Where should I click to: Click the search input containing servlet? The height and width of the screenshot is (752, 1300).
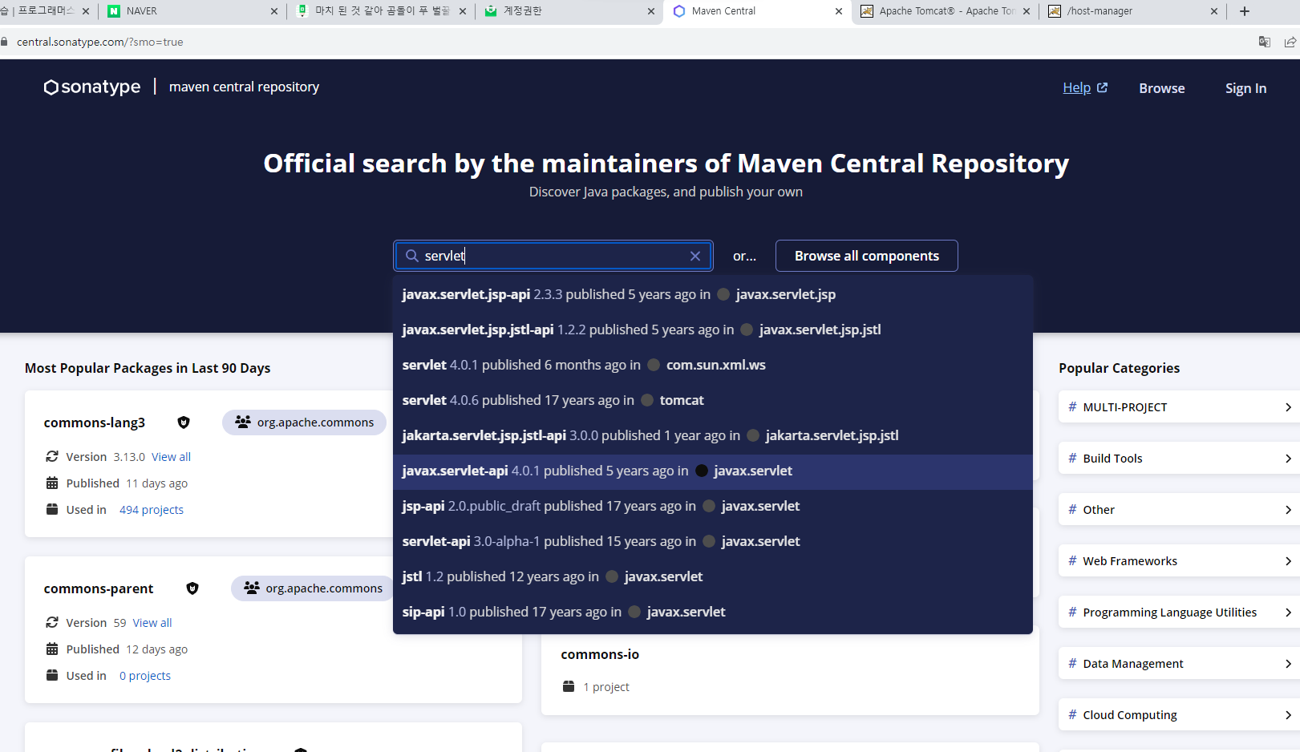click(553, 256)
